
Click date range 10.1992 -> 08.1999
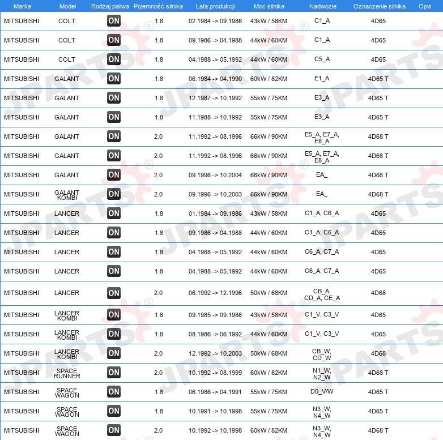pos(215,373)
